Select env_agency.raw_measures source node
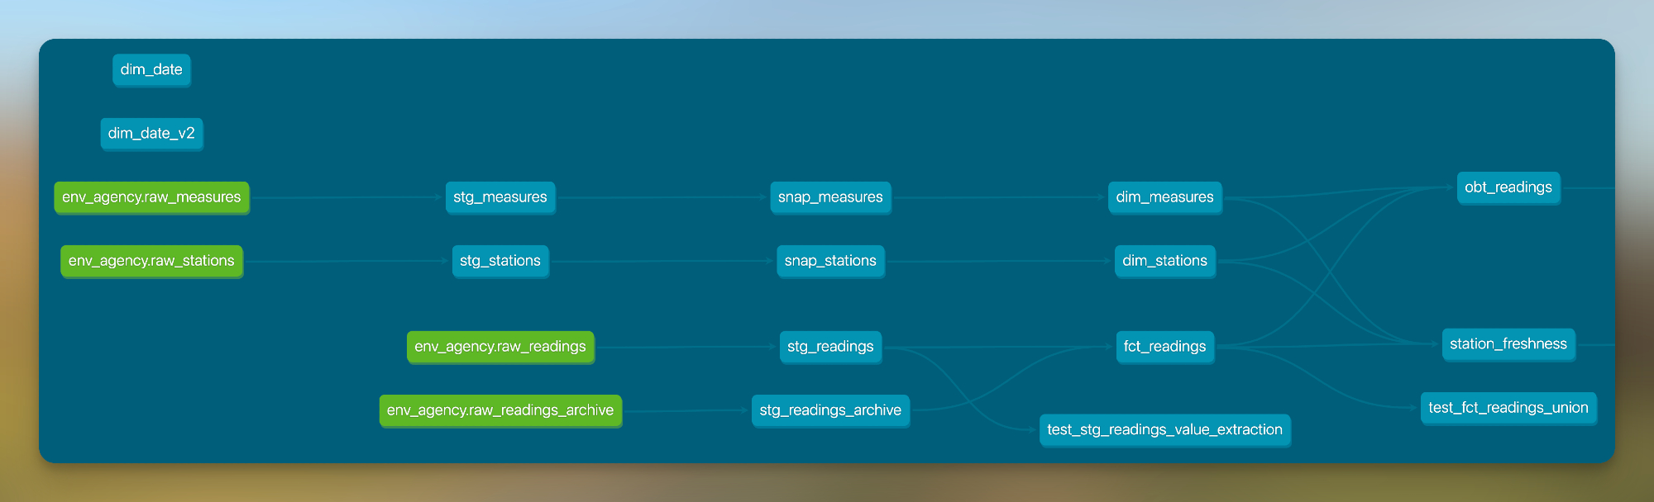Image resolution: width=1654 pixels, height=502 pixels. tap(151, 197)
